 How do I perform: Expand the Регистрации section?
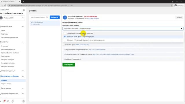[23, 88]
